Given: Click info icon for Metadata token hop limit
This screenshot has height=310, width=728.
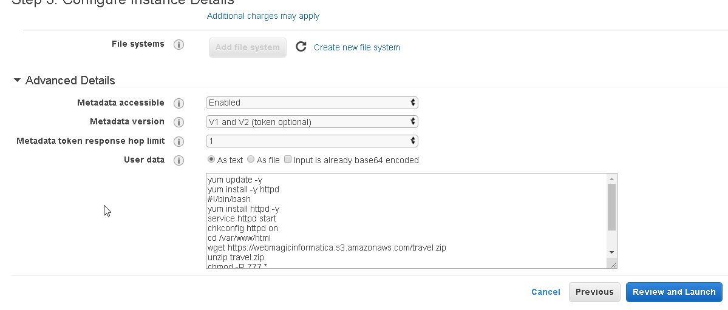Looking at the screenshot, I should point(179,141).
